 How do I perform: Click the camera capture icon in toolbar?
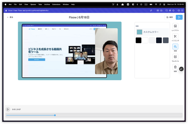[161, 10]
